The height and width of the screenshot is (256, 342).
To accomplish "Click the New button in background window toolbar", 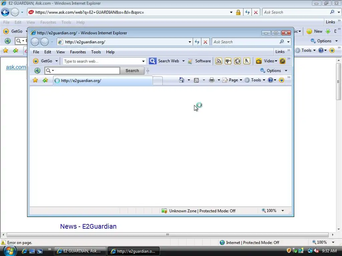I will 314,31.
